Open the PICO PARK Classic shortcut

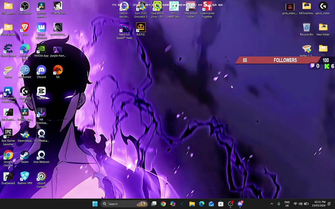tap(174, 10)
